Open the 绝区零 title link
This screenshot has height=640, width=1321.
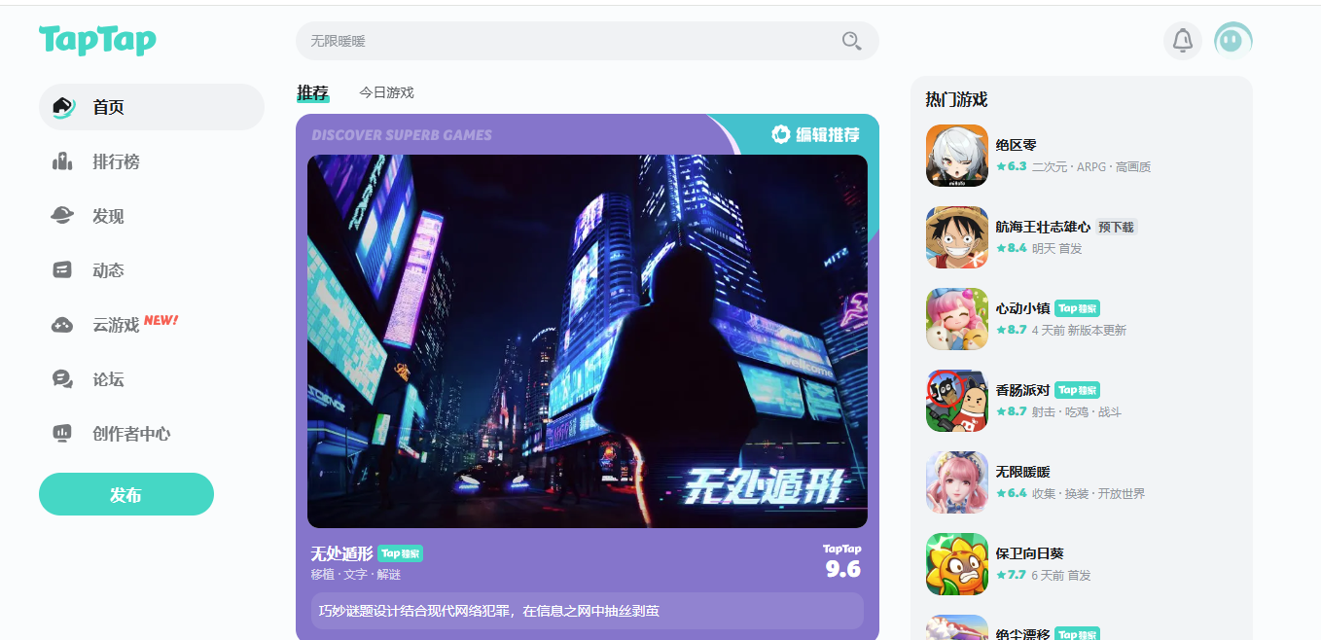tap(1017, 145)
